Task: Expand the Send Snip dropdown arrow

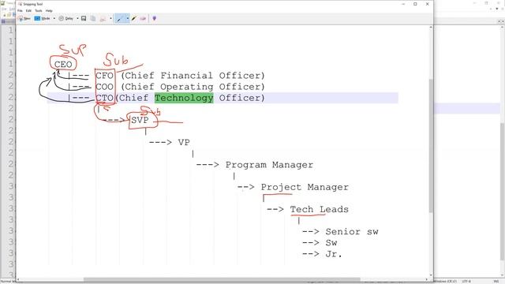Action: pyautogui.click(x=110, y=19)
